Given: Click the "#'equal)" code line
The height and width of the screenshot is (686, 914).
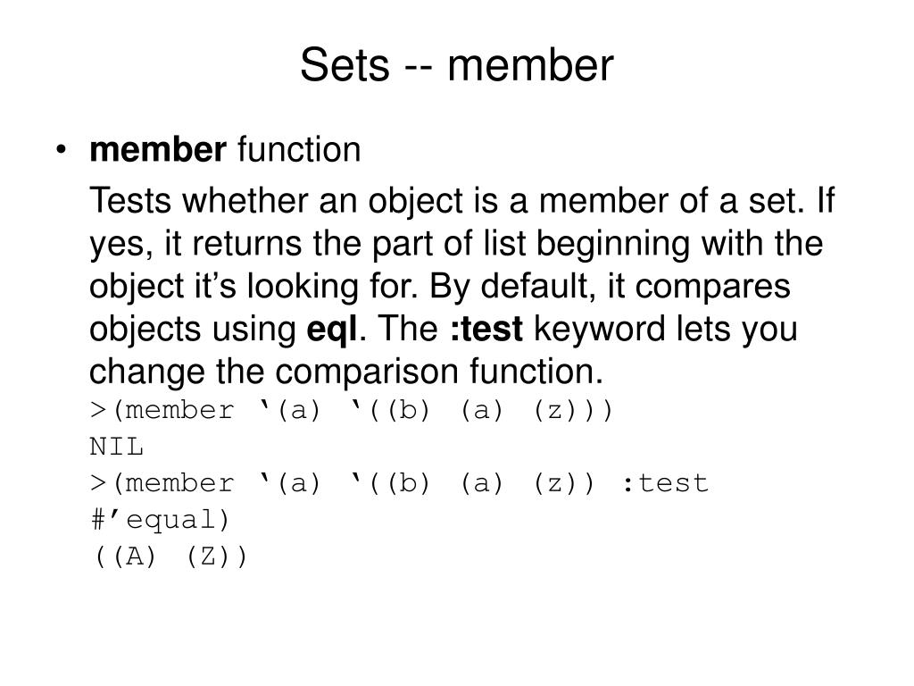Looking at the screenshot, I should 161,520.
